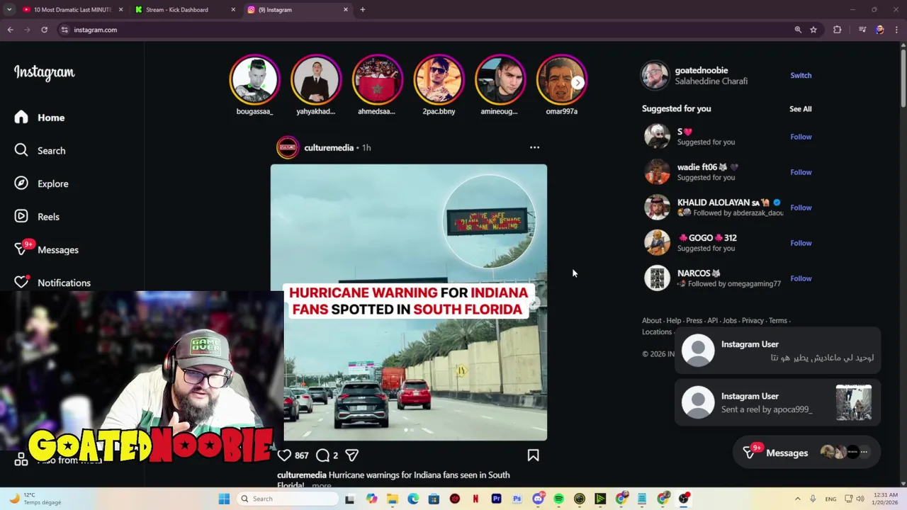Open Chrome zoom magnifier icon

tap(798, 30)
